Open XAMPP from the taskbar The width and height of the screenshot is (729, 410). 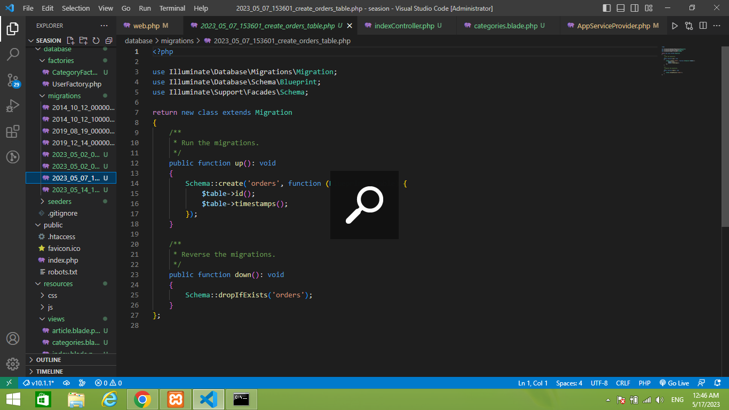tap(176, 399)
